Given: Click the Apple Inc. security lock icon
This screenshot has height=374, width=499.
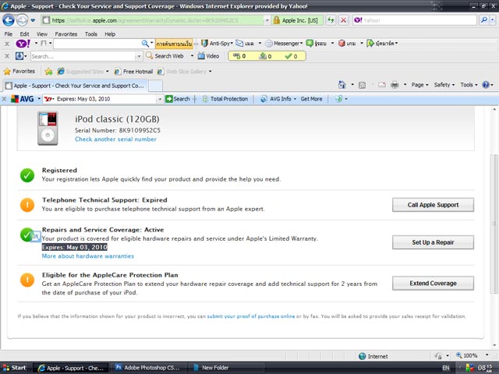Looking at the screenshot, I should 276,20.
